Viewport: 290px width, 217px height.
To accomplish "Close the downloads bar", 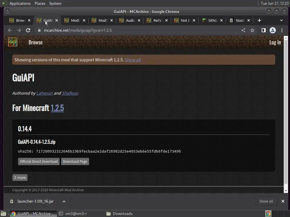I will [x=283, y=201].
